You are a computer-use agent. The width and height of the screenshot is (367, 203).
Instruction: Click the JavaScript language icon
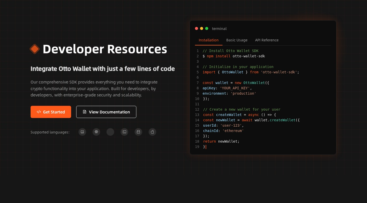[x=82, y=132]
